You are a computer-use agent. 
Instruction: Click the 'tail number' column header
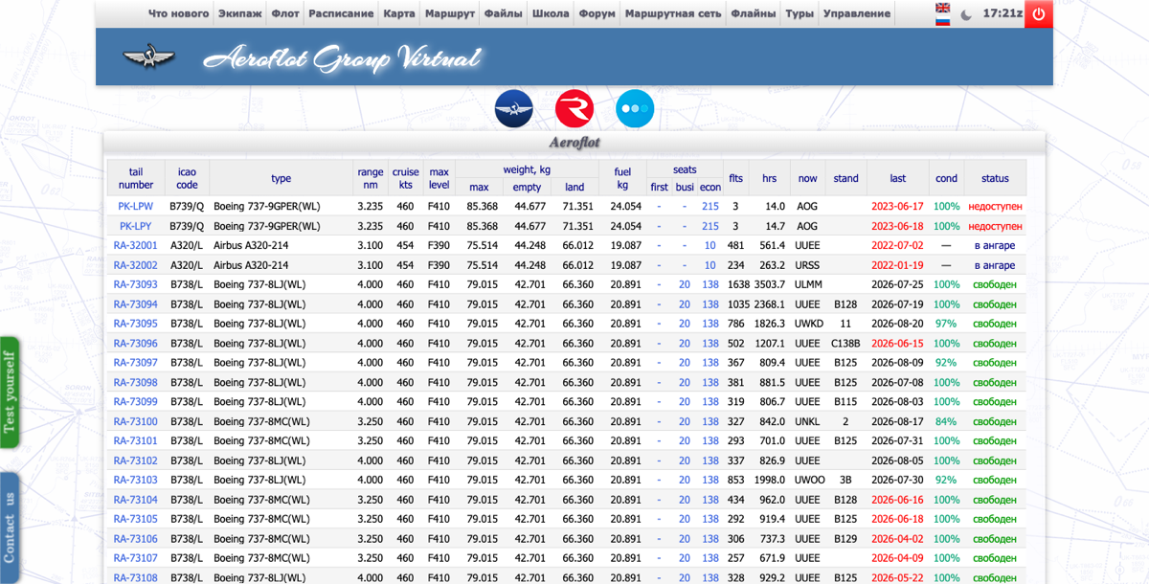136,178
